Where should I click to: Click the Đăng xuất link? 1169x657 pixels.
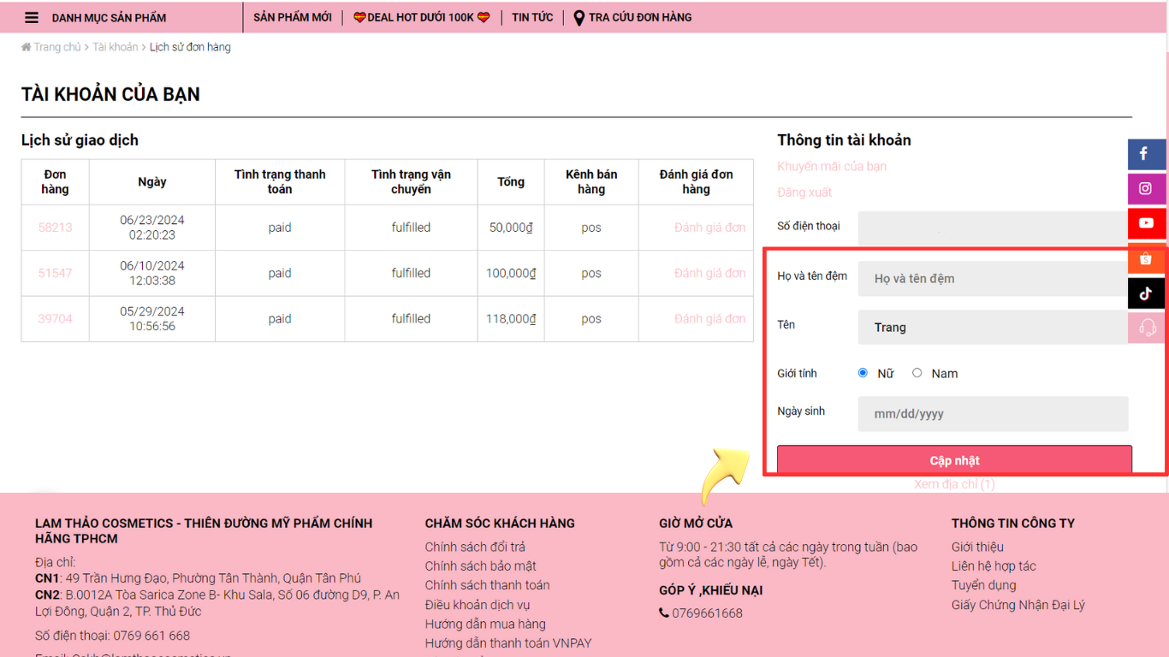[x=804, y=192]
